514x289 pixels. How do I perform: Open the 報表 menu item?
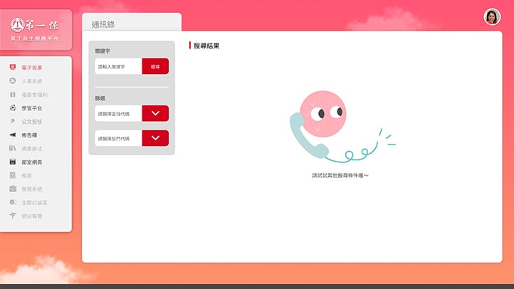[27, 176]
